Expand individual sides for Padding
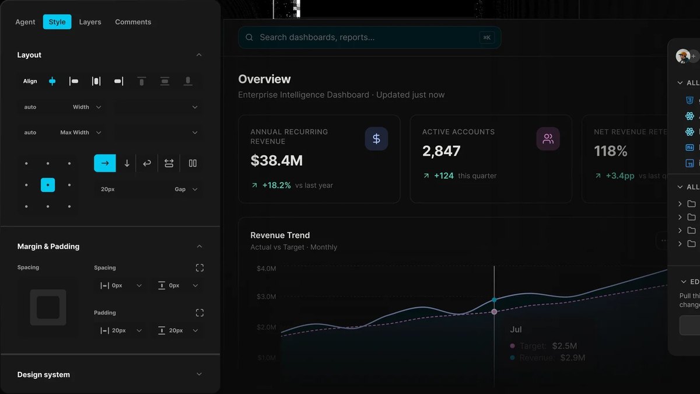Viewport: 700px width, 394px height. [199, 313]
